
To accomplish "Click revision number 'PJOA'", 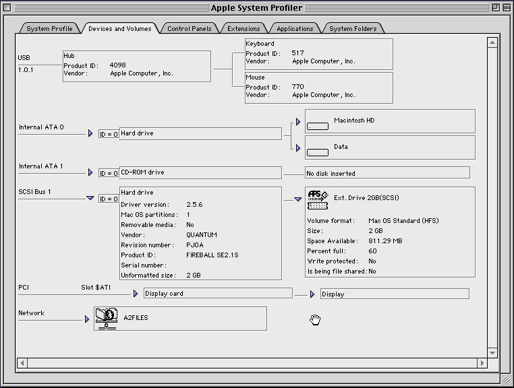I will (x=195, y=245).
